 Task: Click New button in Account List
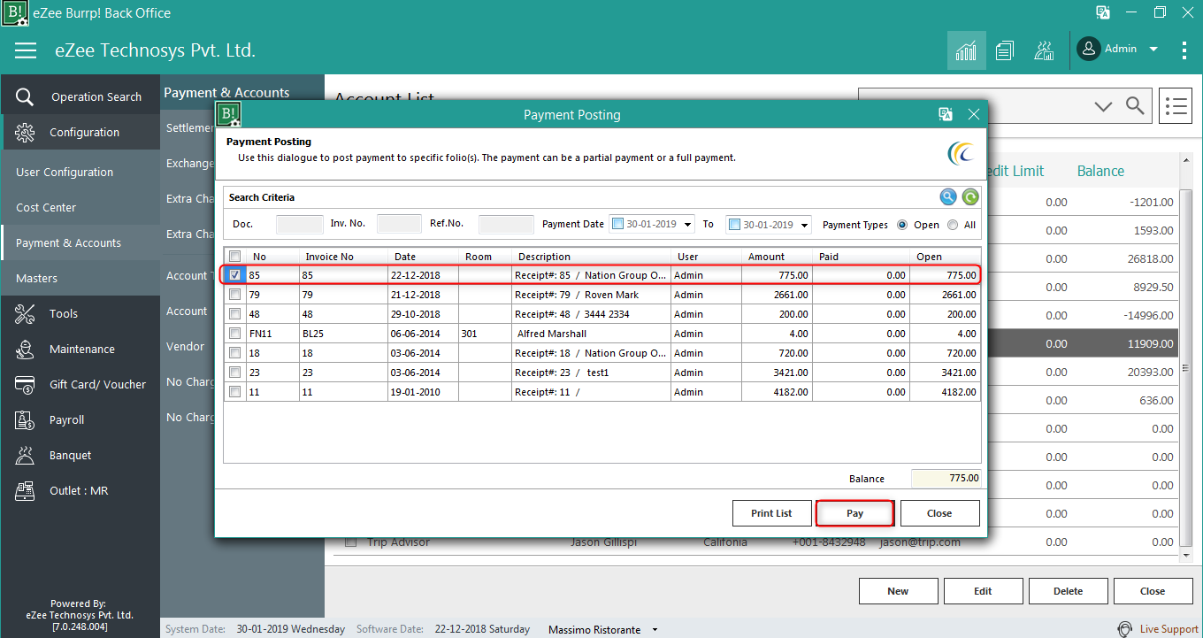click(x=898, y=591)
